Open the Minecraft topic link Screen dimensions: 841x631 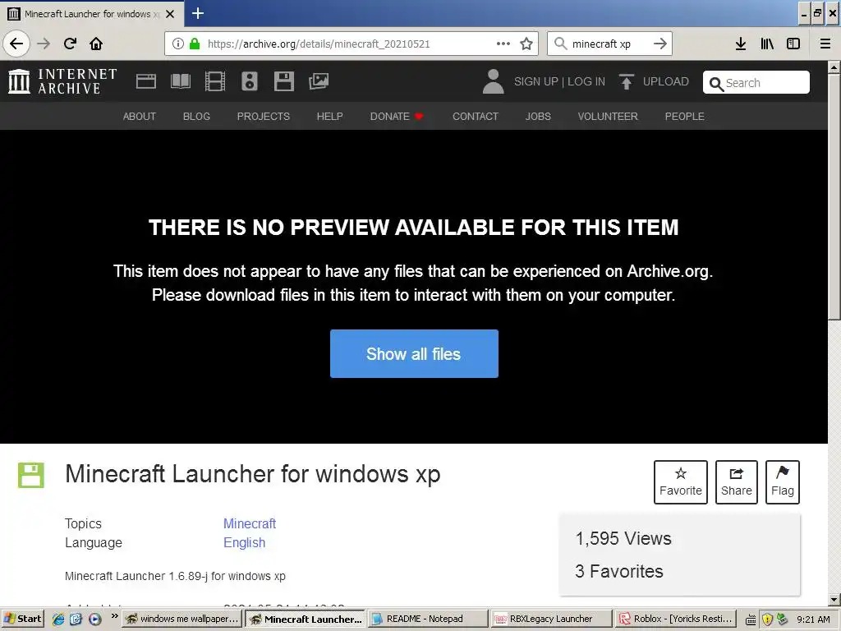point(250,523)
